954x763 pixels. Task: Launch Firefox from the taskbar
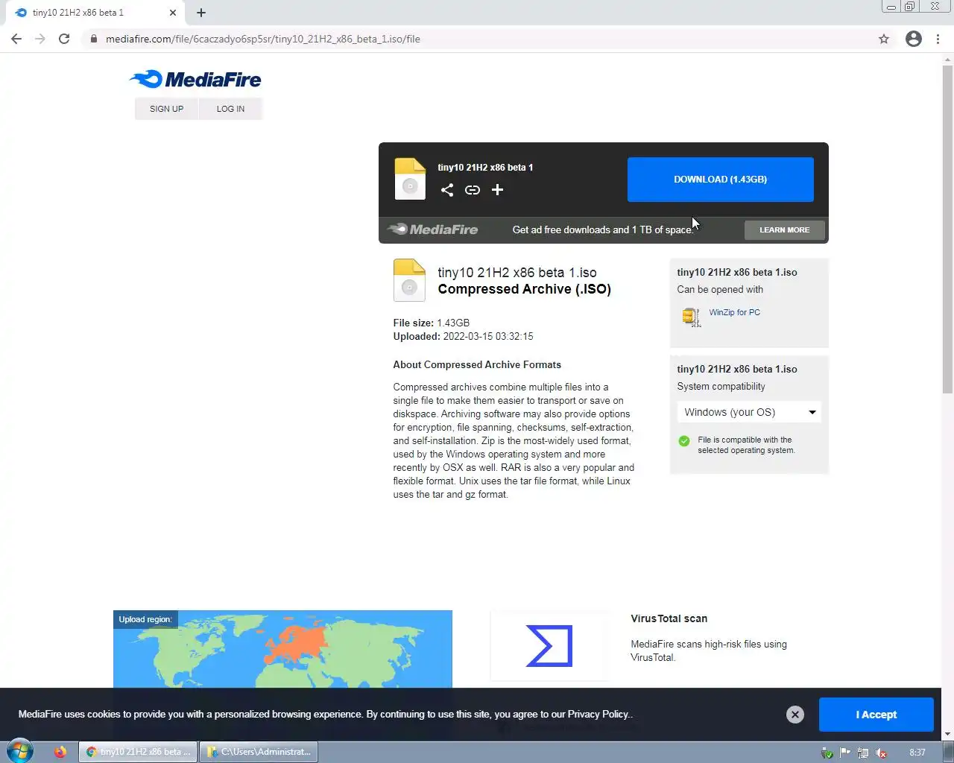click(60, 752)
